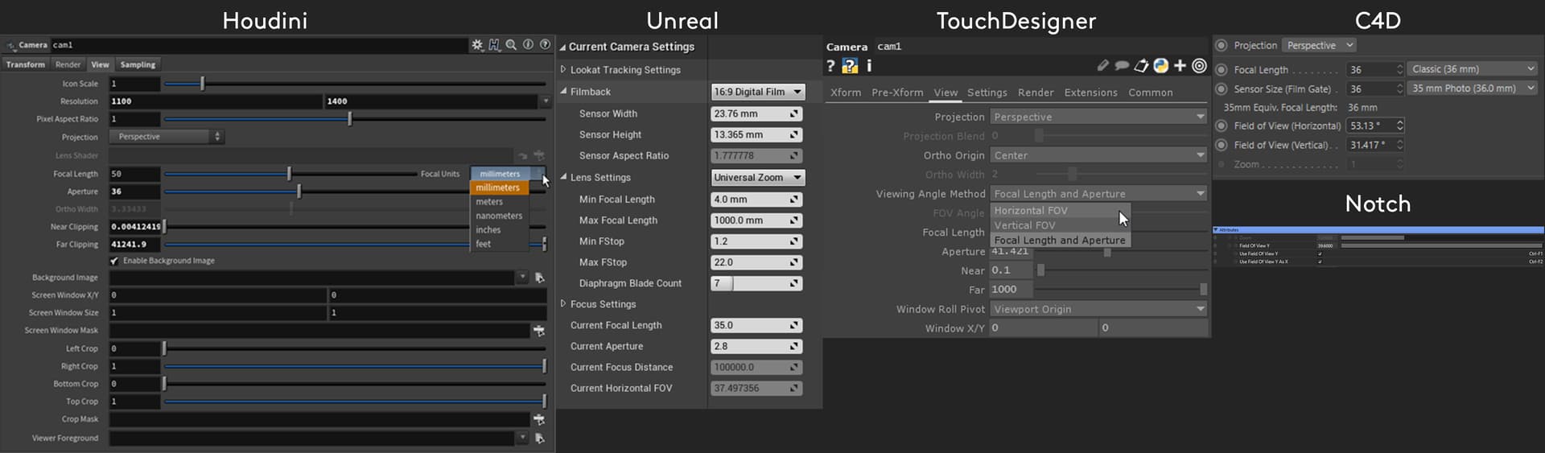The width and height of the screenshot is (1545, 453).
Task: Toggle C4D Field of View Vertical dot
Action: point(1222,146)
